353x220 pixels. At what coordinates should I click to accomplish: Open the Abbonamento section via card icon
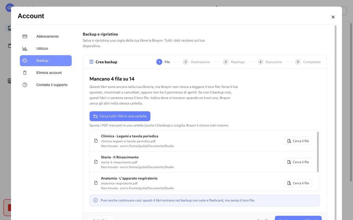[25, 36]
